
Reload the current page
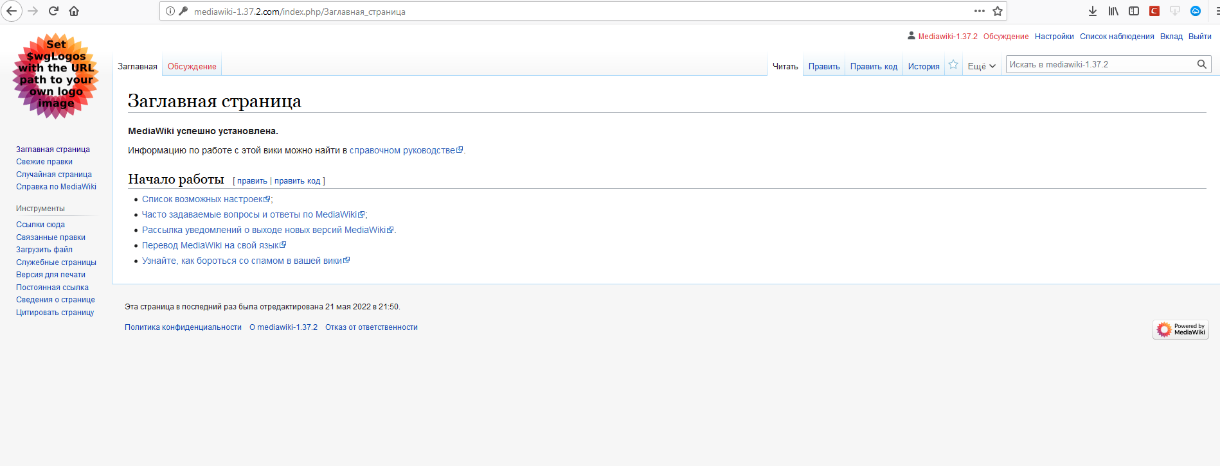tap(54, 11)
